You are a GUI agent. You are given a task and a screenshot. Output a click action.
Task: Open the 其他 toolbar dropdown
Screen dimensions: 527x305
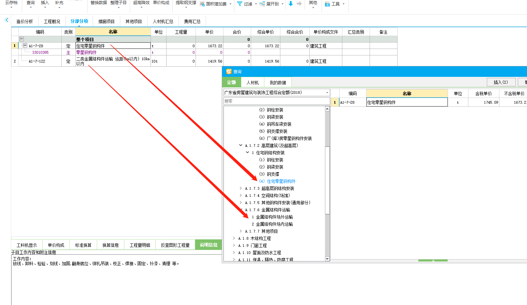[313, 7]
